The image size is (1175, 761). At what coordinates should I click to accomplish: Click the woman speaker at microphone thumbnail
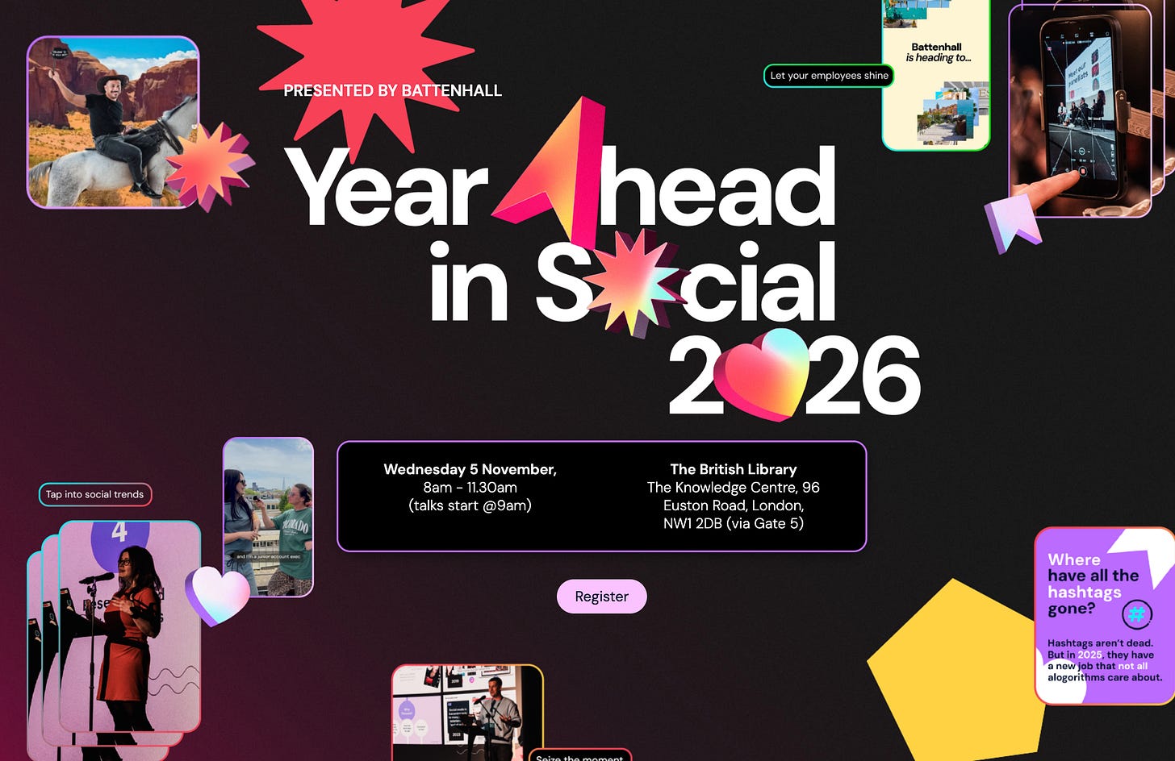coord(129,626)
